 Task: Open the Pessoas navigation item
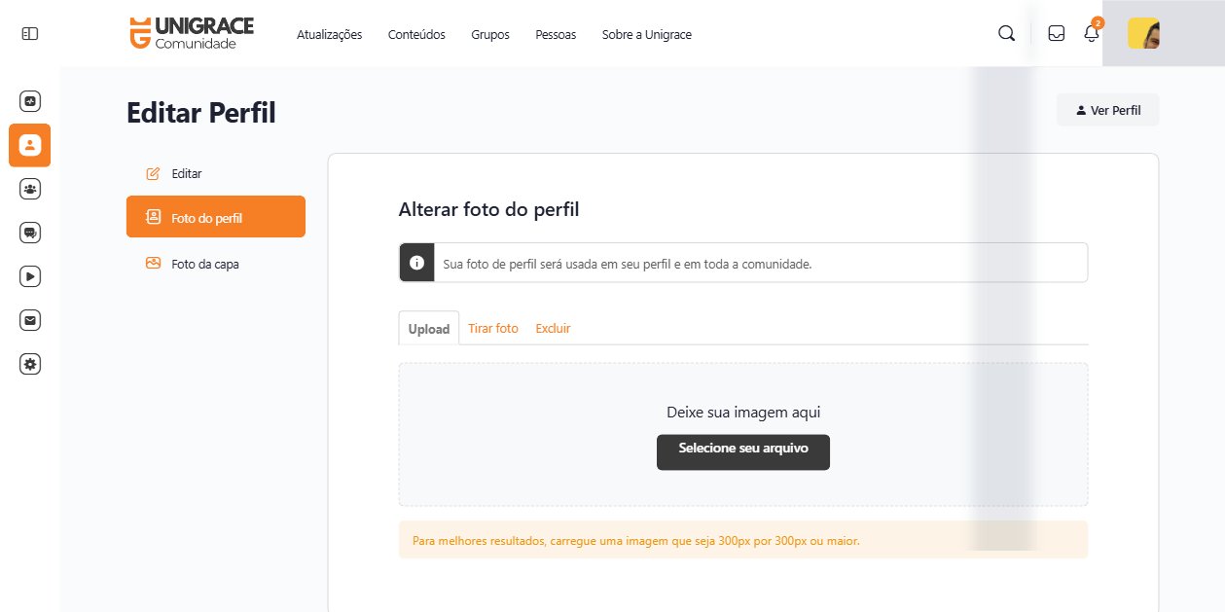[x=555, y=34]
